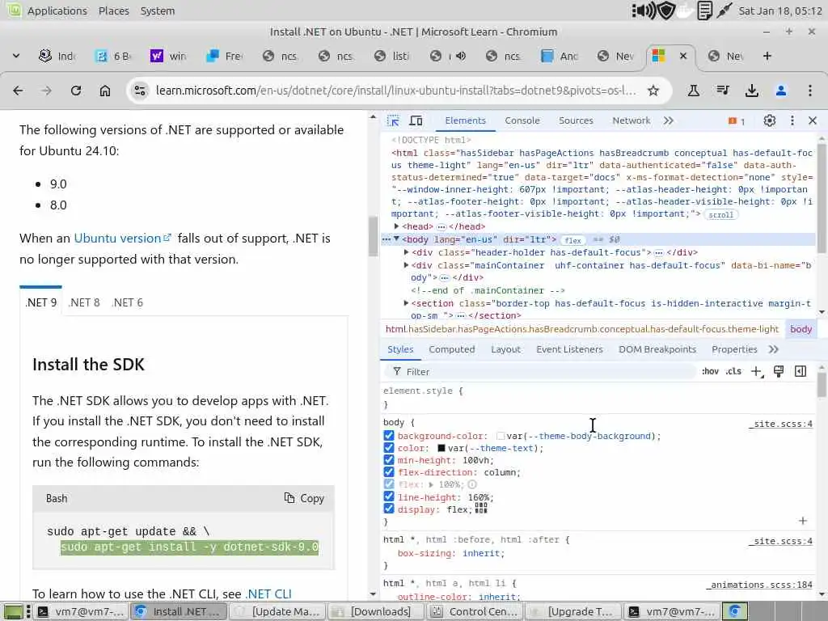This screenshot has width=828, height=621.
Task: Copy the Bash code block
Action: [x=304, y=498]
